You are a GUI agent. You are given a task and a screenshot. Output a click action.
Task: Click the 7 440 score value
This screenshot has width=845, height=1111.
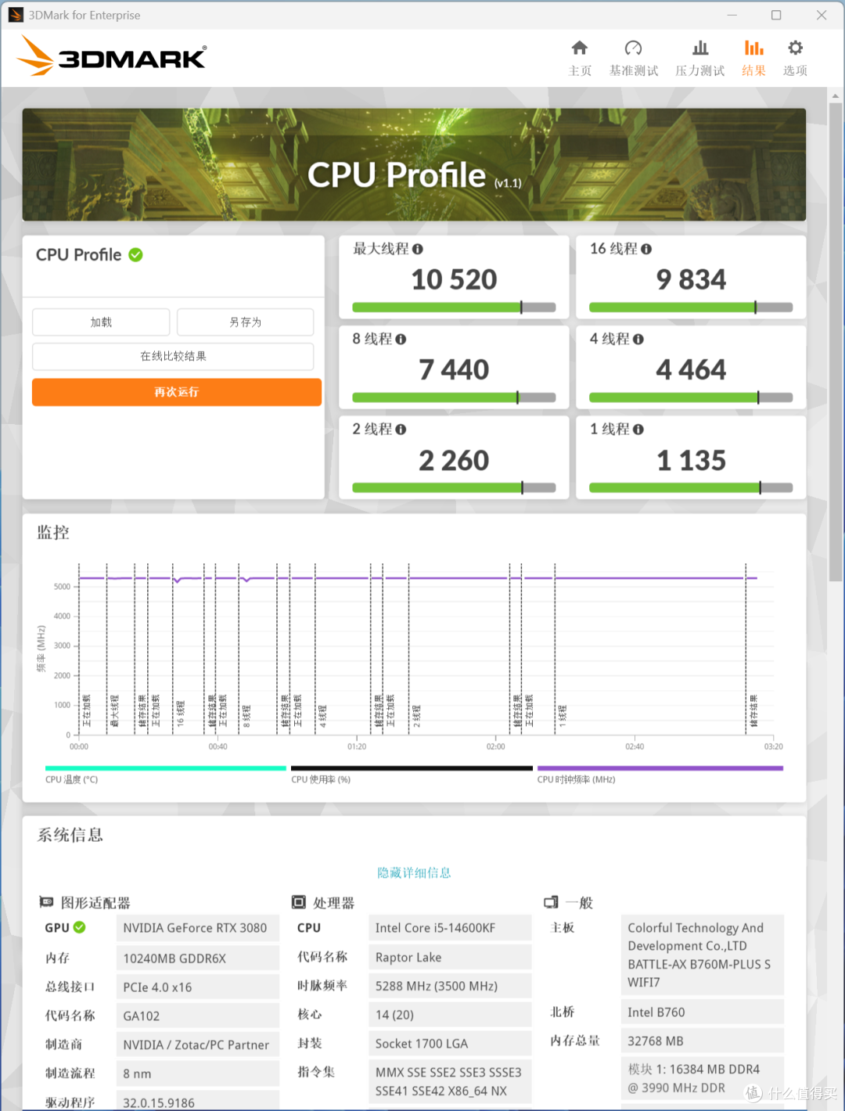(x=454, y=369)
